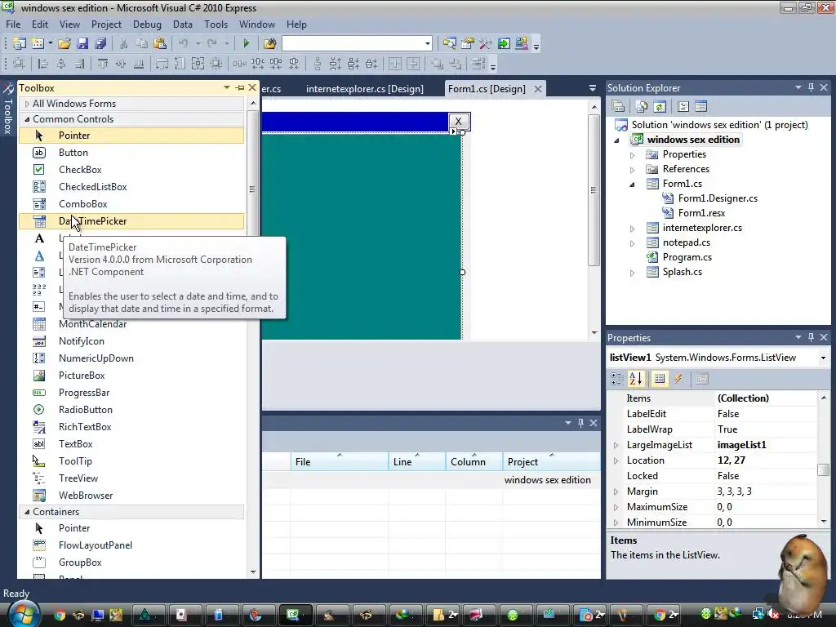
Task: Open the Tools menu
Action: click(216, 24)
